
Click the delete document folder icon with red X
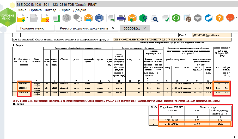click(x=45, y=18)
